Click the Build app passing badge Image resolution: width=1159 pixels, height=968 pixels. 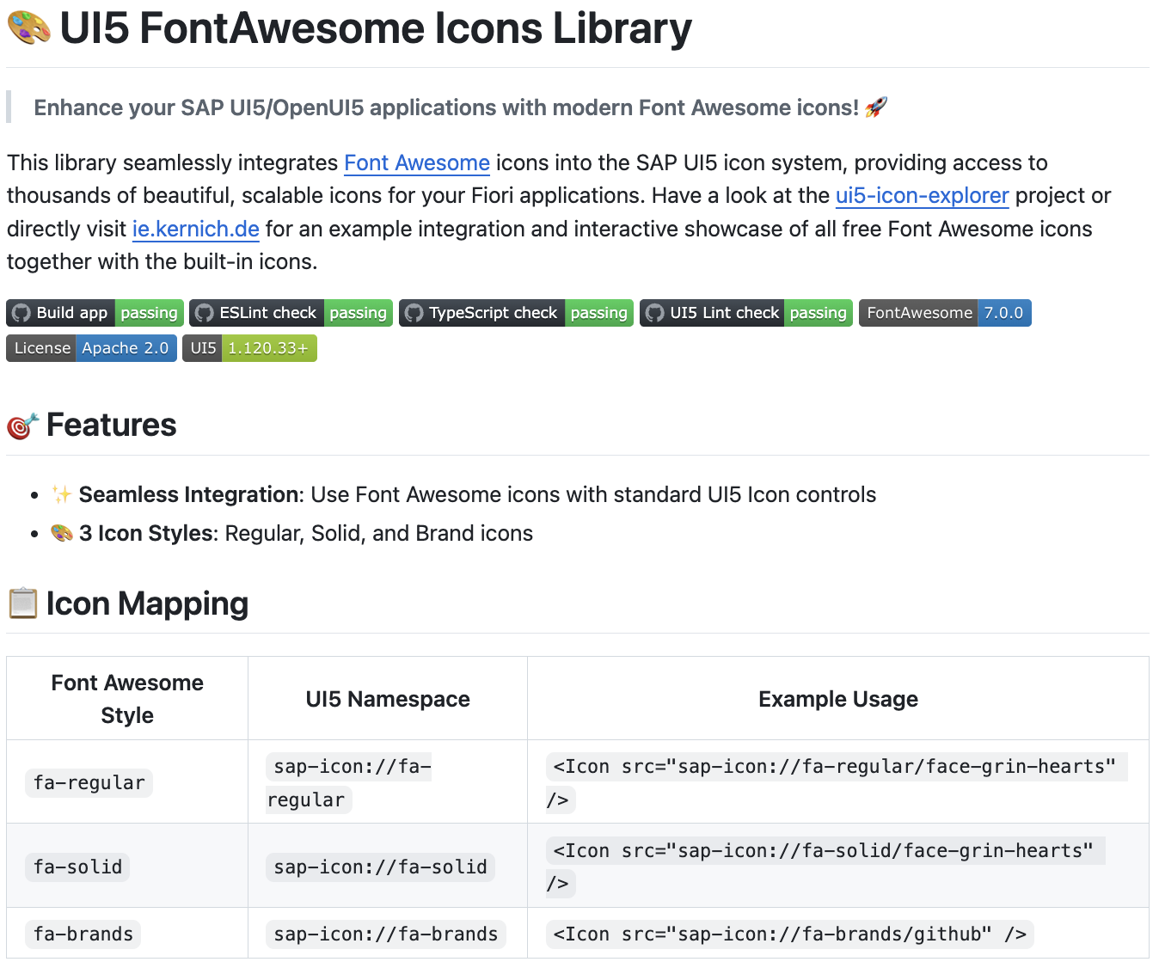pos(95,313)
